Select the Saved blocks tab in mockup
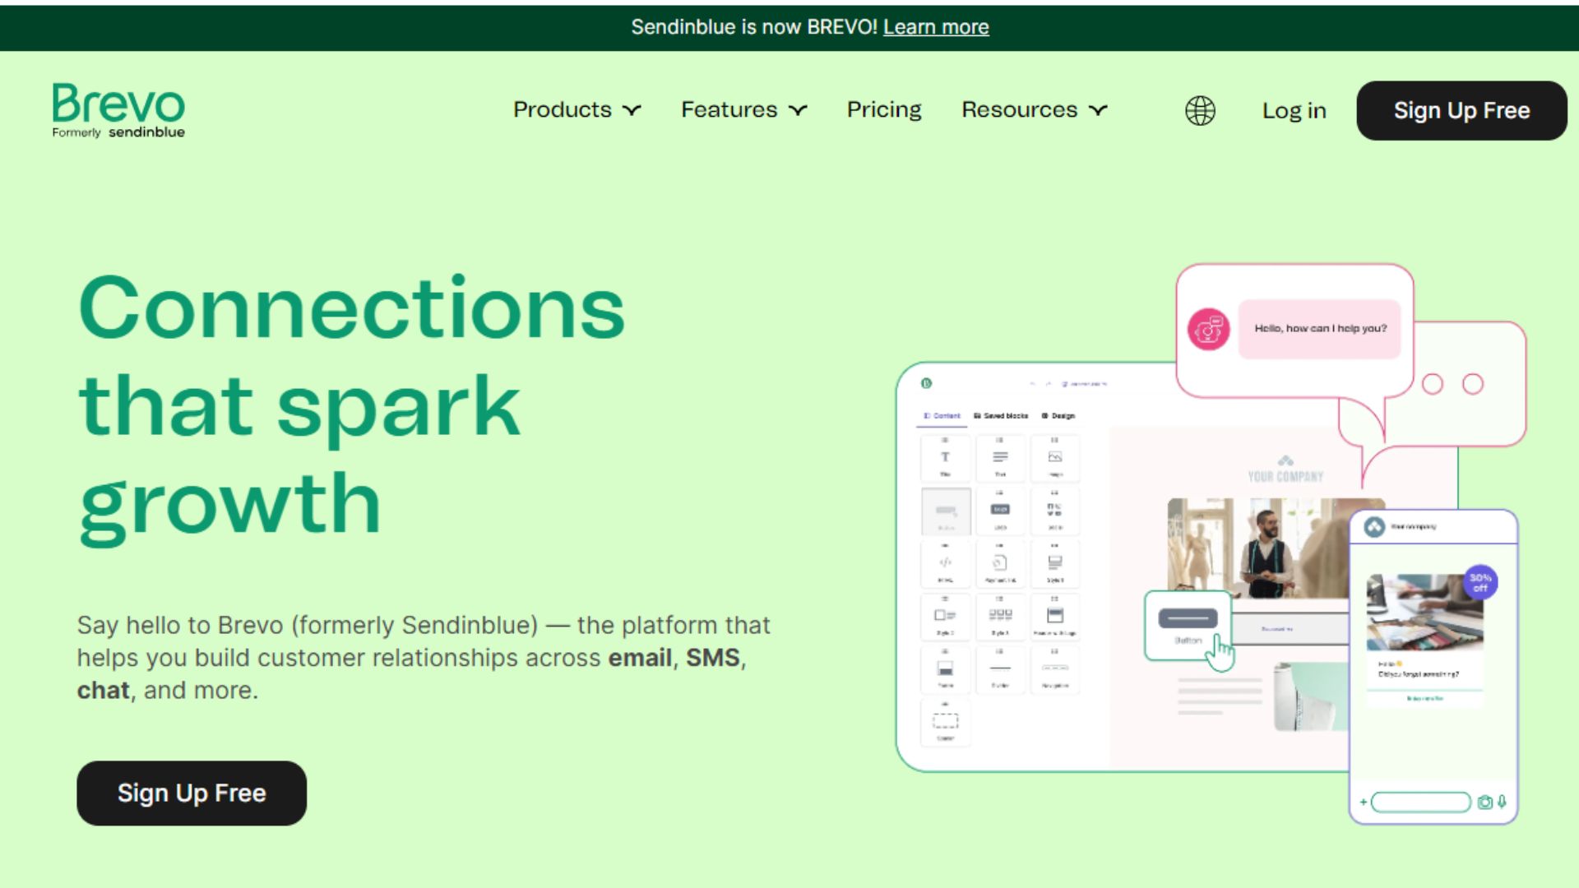The width and height of the screenshot is (1579, 888). (1001, 416)
